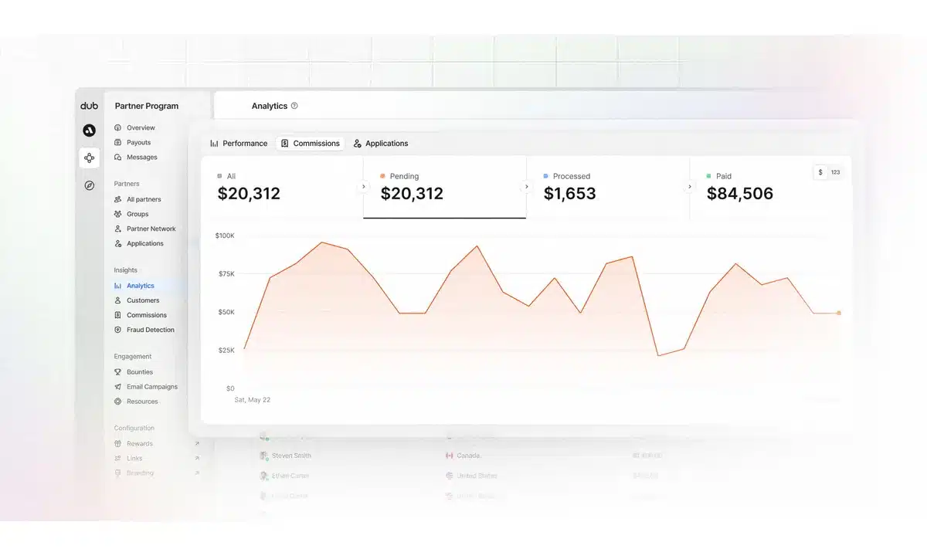This screenshot has width=927, height=556.
Task: Click the Sat, May 22 axis label
Action: (253, 400)
